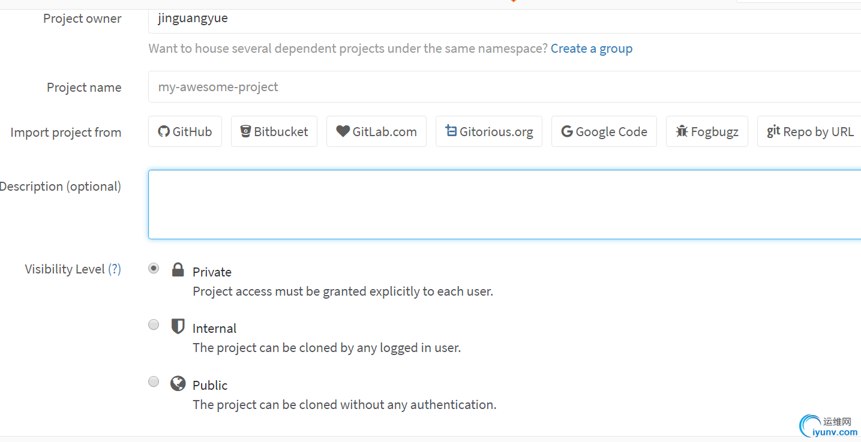Click the "Want to house several dependent projects" hint

[348, 49]
